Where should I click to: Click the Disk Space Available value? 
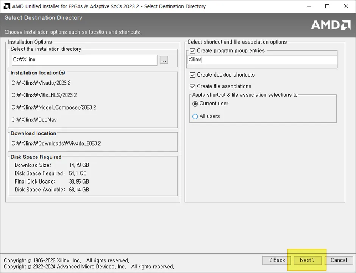(79, 190)
